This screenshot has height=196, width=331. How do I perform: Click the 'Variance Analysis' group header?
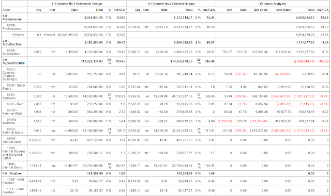(x=273, y=4)
